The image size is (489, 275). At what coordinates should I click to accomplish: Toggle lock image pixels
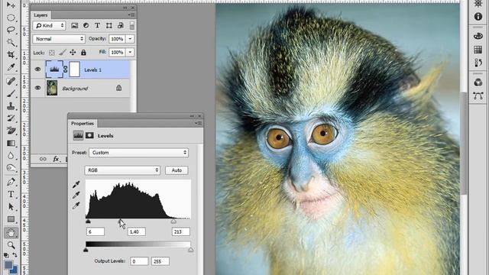(63, 53)
